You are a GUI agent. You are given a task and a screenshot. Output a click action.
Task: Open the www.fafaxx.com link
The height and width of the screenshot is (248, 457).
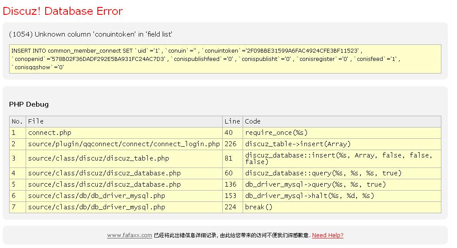pos(129,235)
